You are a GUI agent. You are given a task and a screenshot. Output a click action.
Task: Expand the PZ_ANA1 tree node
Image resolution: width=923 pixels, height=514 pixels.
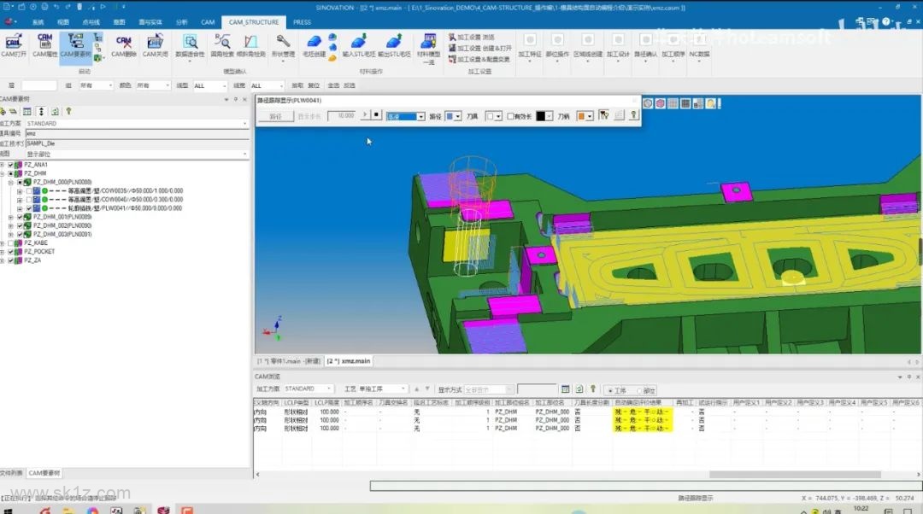[3, 166]
